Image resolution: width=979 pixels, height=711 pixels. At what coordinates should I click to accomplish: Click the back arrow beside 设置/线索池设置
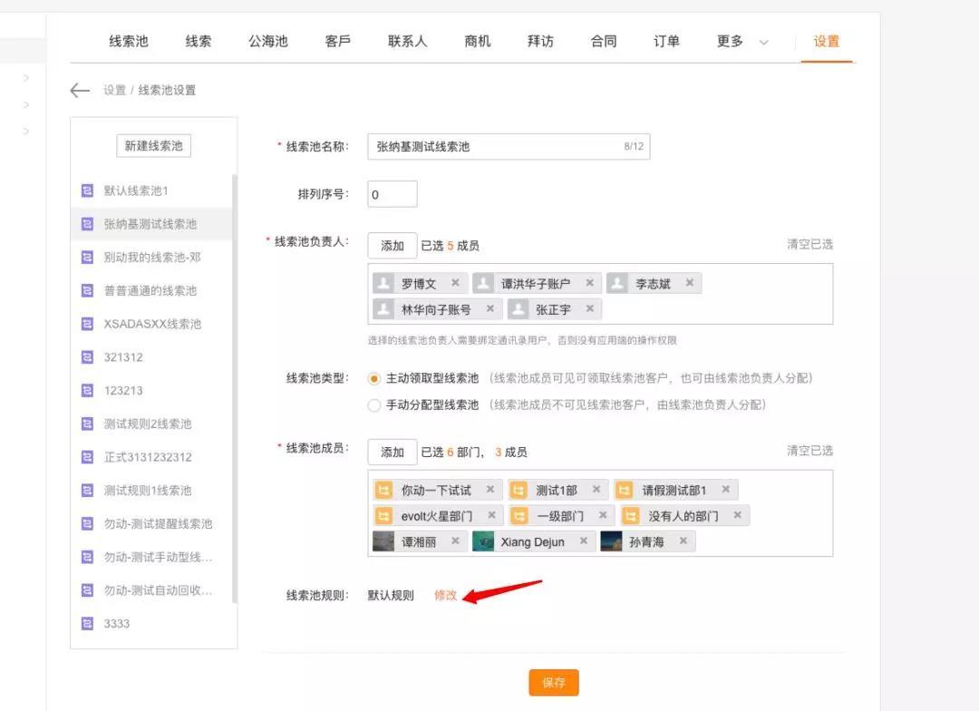(x=80, y=91)
